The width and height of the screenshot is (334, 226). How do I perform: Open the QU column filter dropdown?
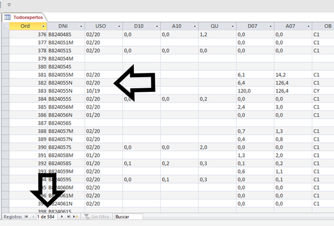tap(233, 26)
